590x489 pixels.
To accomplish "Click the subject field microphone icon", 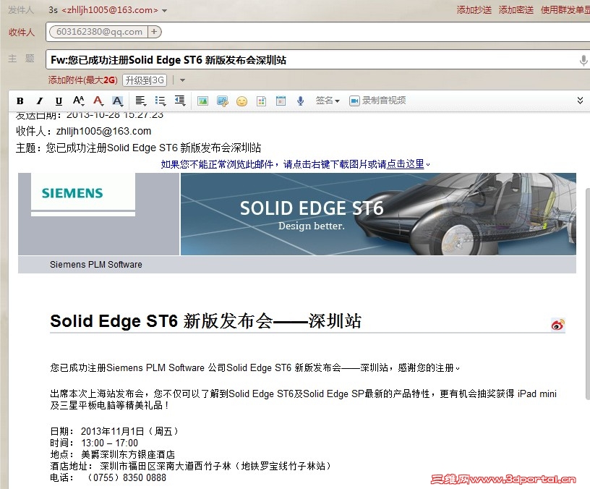I will coord(583,60).
